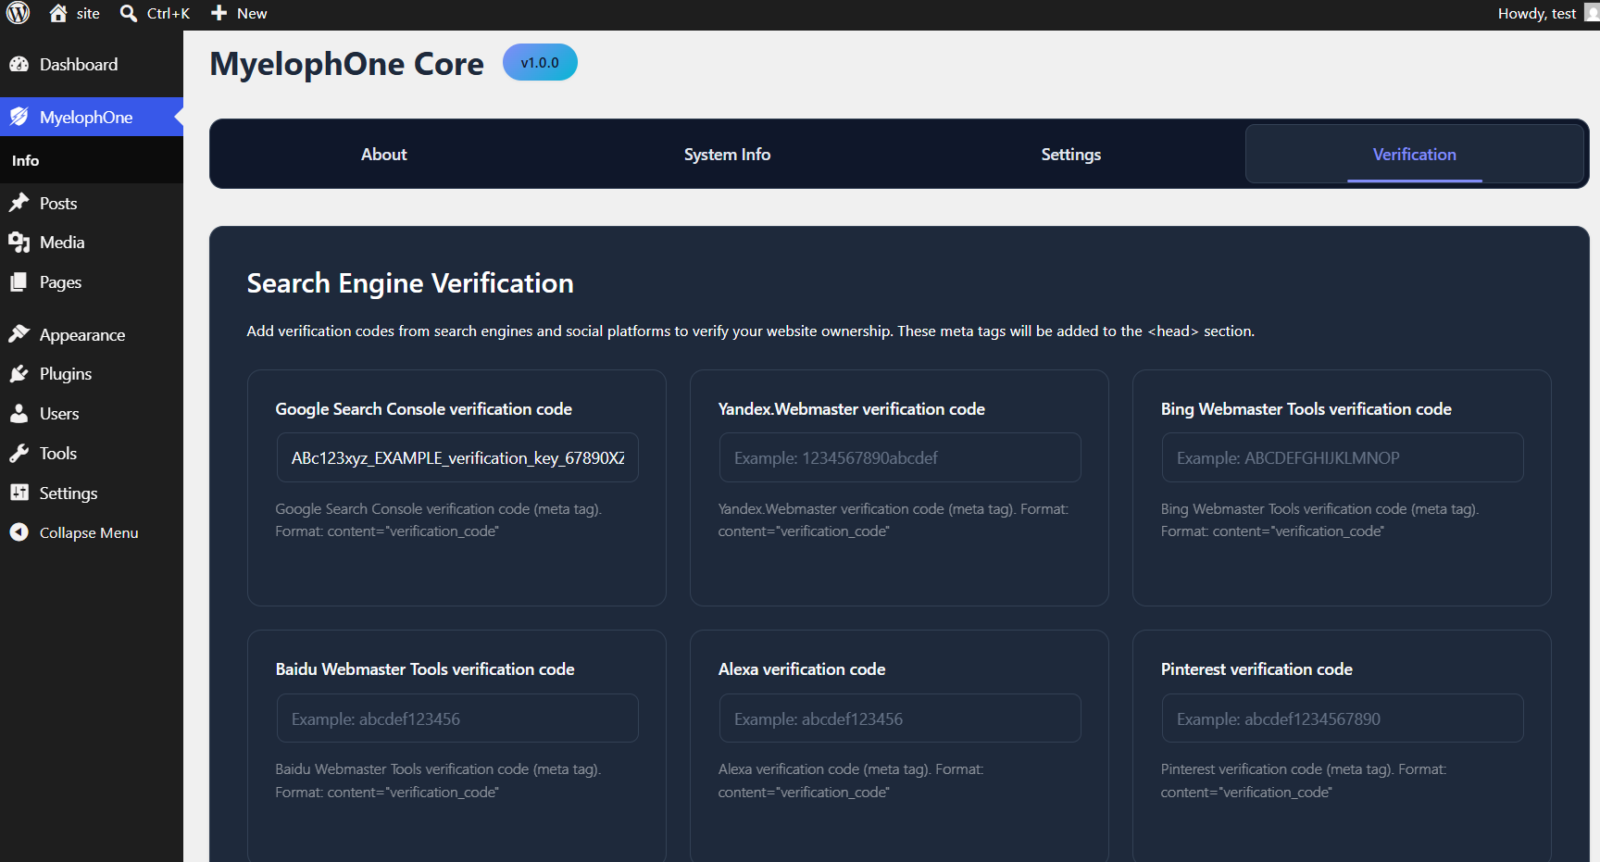Click the Collapse Menu text button
The image size is (1600, 862).
(89, 533)
